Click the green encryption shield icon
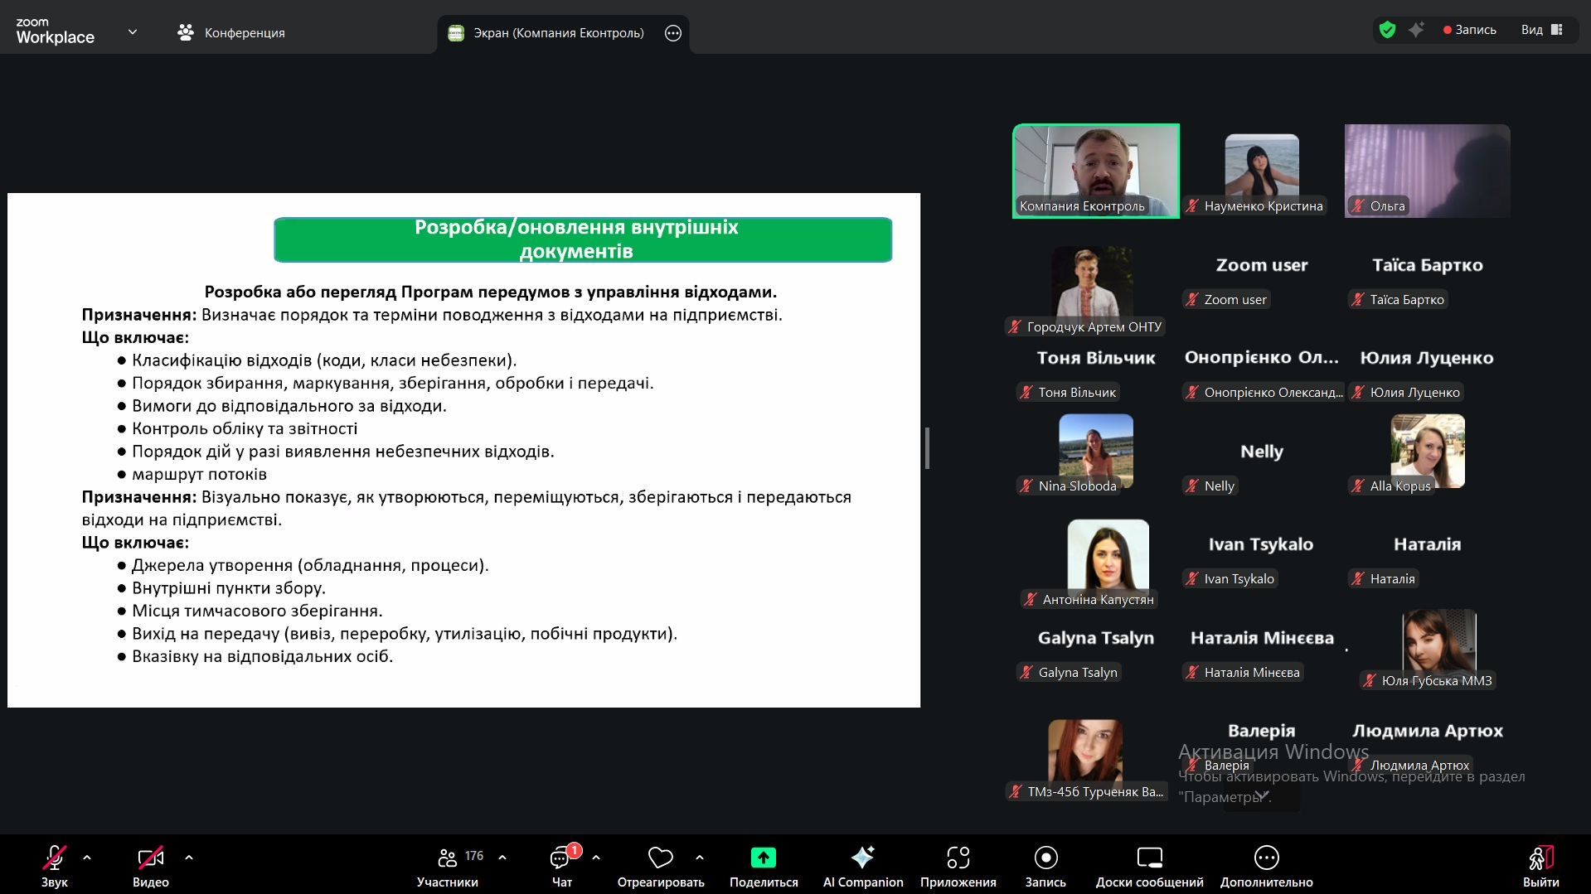Image resolution: width=1591 pixels, height=894 pixels. [1387, 30]
